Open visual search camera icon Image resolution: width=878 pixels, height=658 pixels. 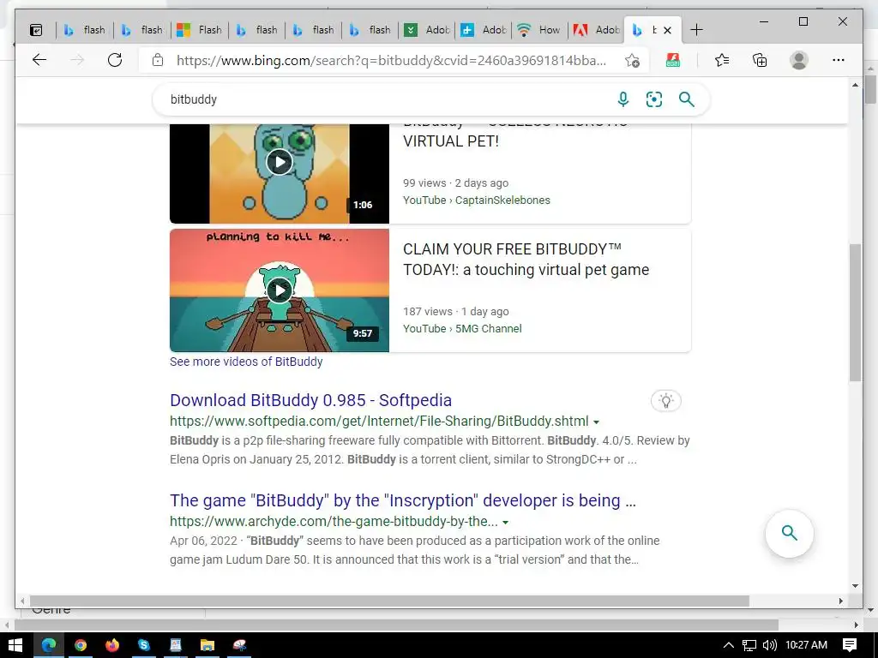[x=654, y=99]
